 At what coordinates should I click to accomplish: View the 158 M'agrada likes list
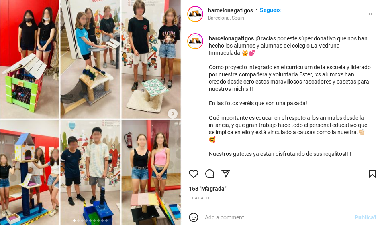click(x=208, y=189)
